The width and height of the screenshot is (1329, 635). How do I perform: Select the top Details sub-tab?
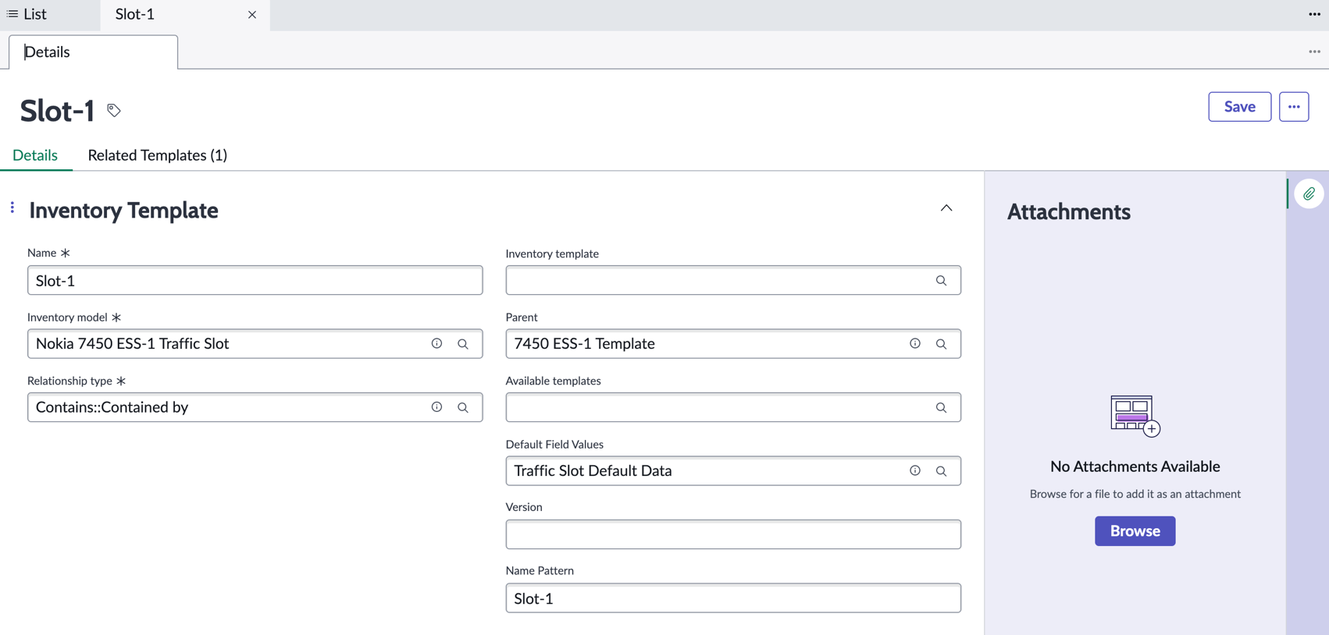coord(93,51)
